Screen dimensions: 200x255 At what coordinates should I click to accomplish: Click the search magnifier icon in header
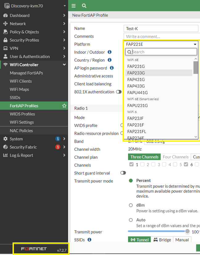pos(84,6)
